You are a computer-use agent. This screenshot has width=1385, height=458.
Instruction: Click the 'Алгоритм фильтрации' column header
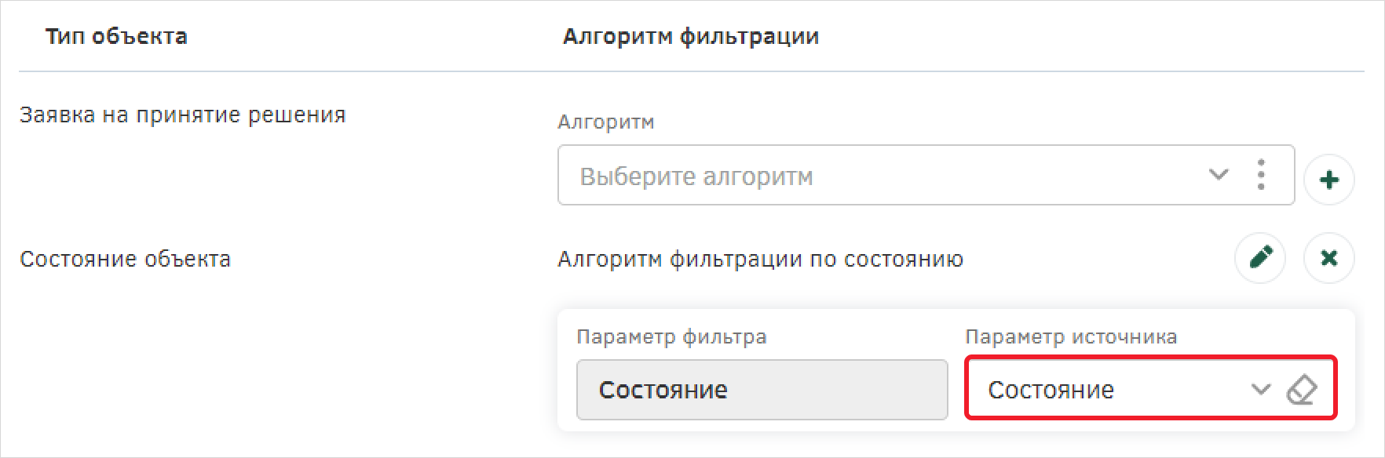tap(691, 36)
